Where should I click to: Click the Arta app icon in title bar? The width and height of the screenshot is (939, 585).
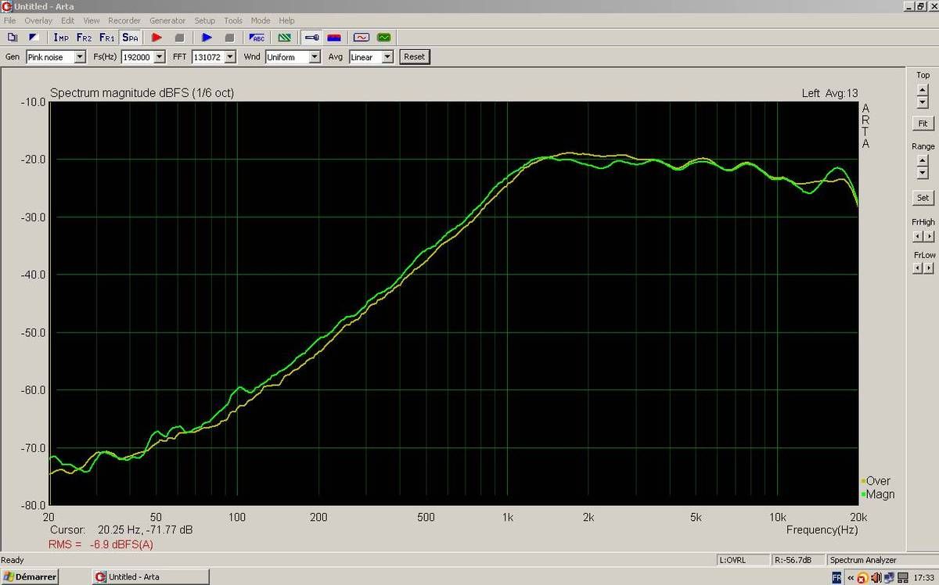7,6
